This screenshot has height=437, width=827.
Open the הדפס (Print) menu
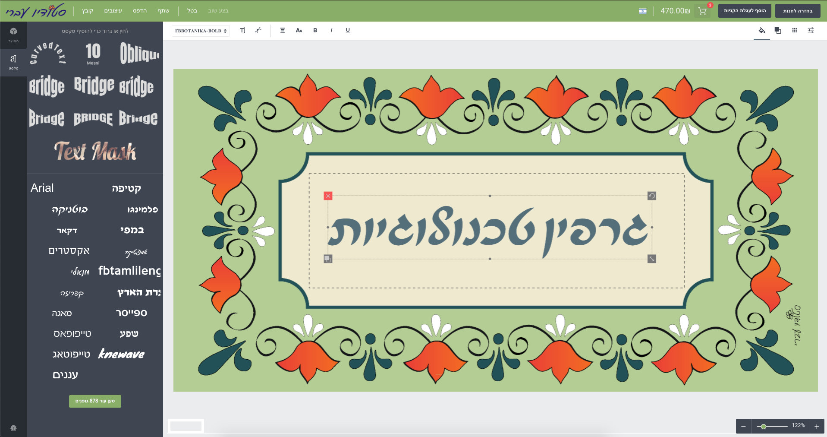(140, 11)
